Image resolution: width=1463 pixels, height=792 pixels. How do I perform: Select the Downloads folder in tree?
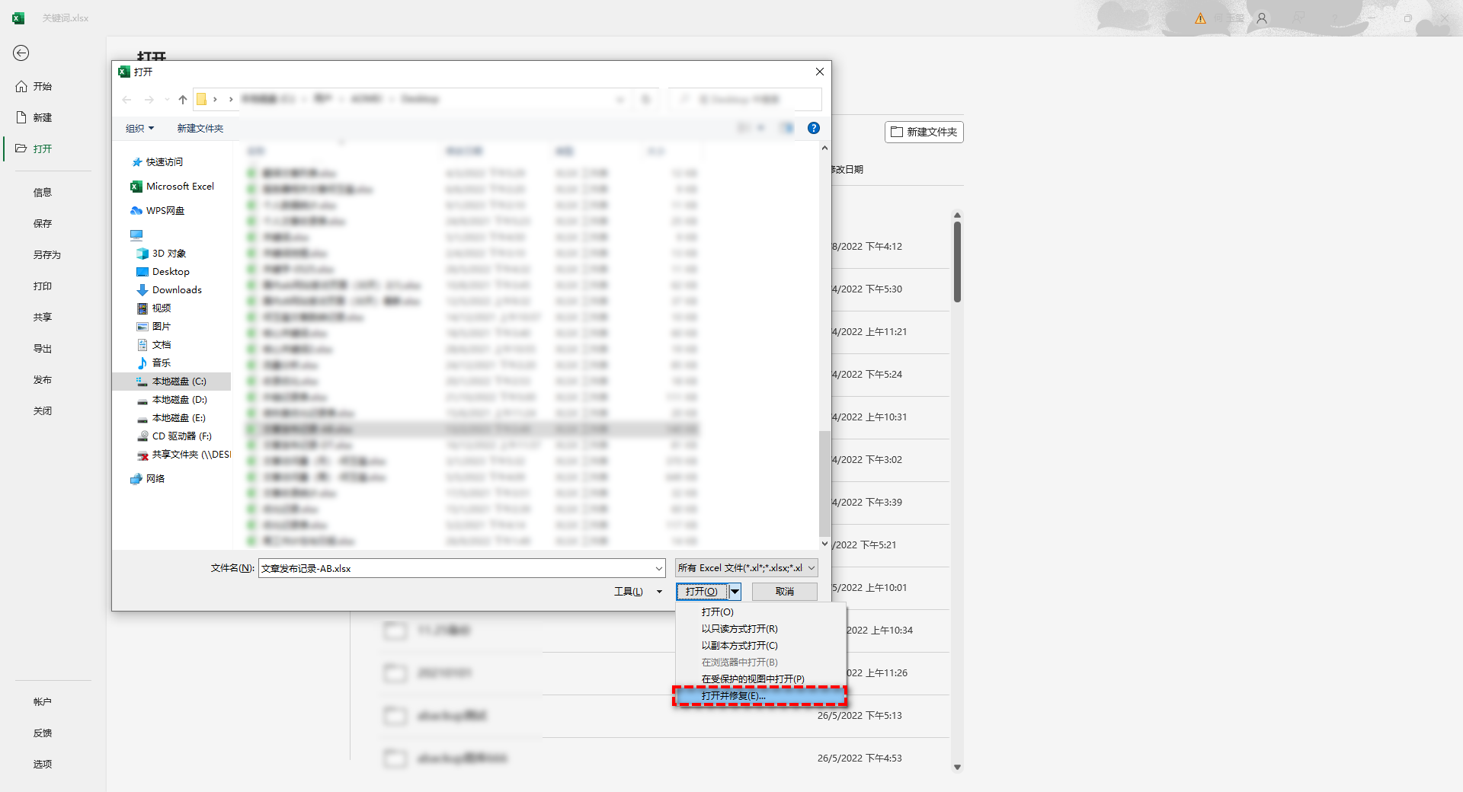[x=176, y=290]
